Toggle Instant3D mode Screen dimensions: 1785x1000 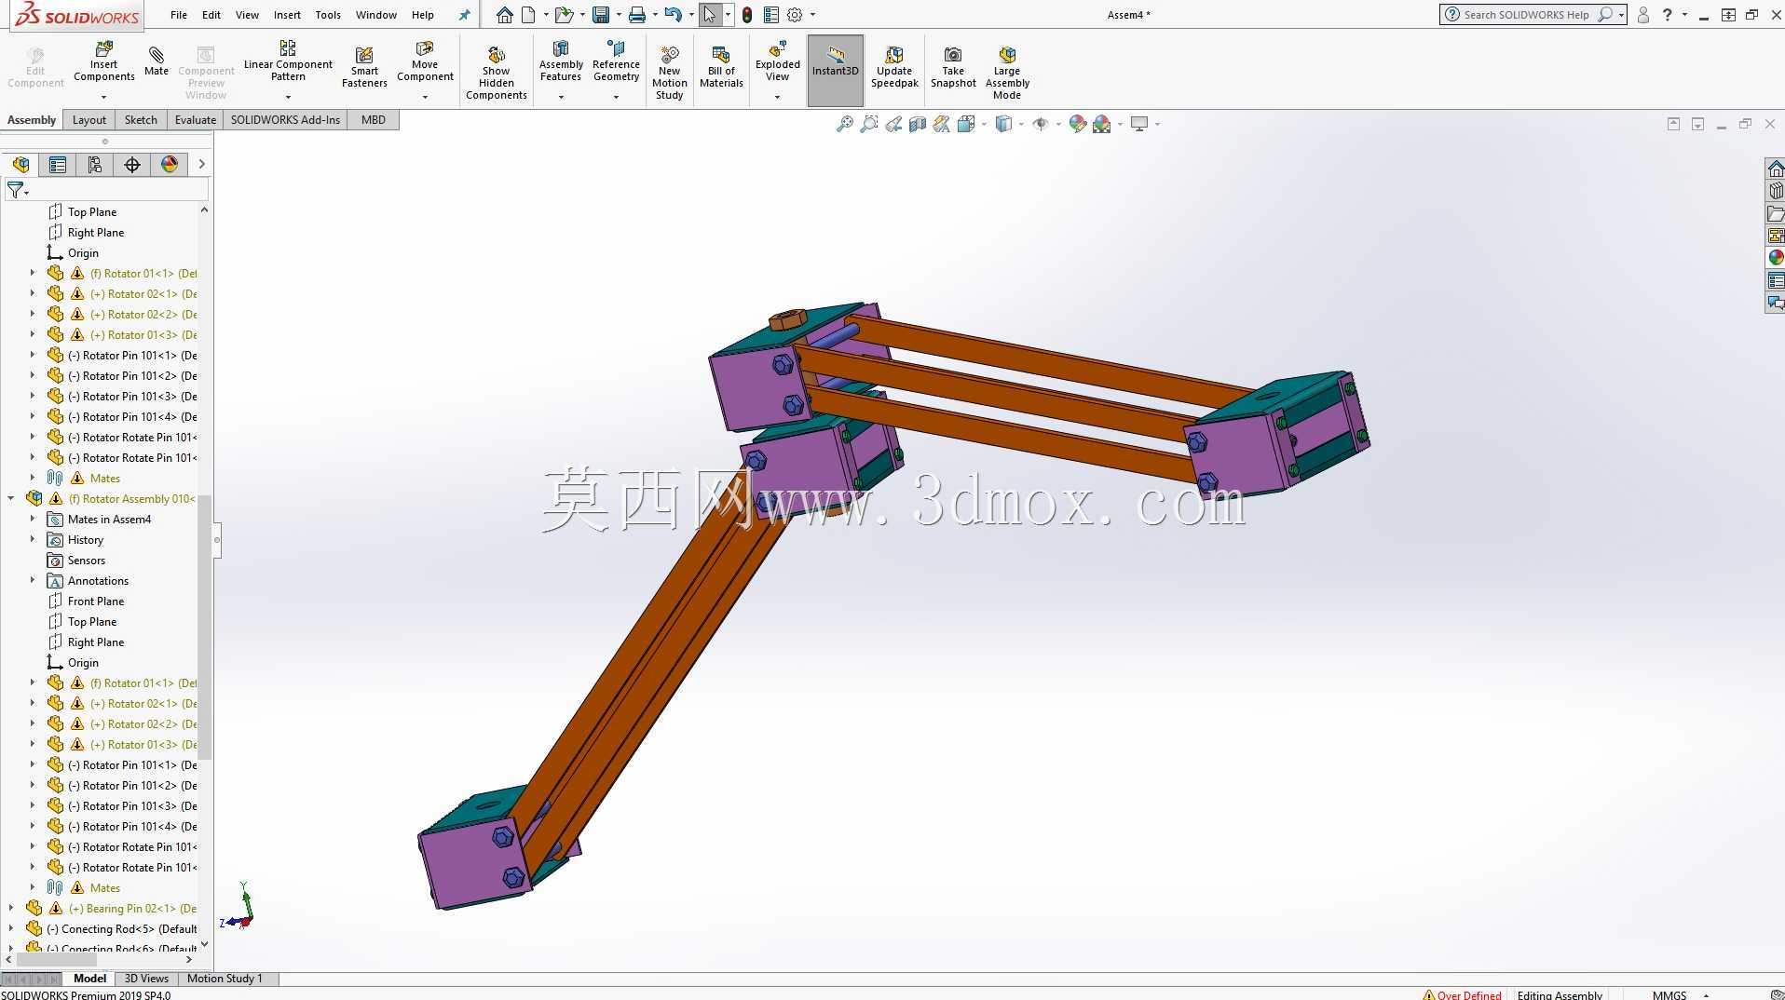pyautogui.click(x=836, y=71)
